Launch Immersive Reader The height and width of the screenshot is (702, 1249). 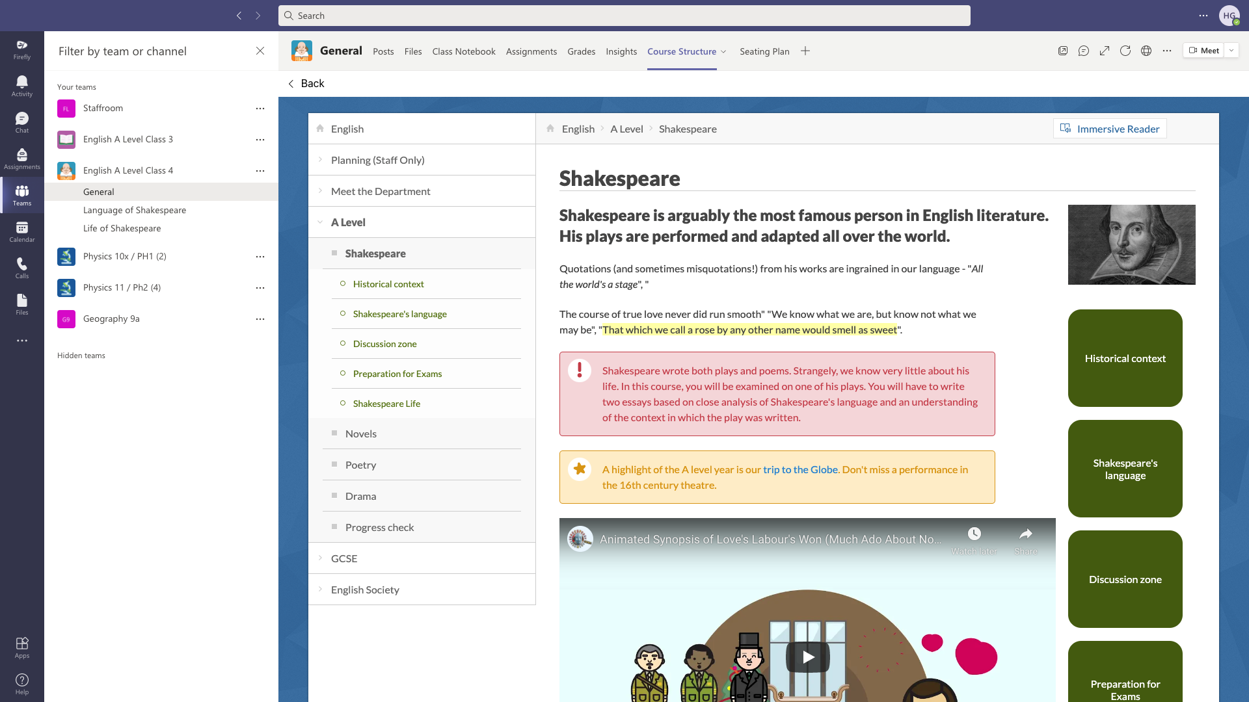pyautogui.click(x=1110, y=129)
